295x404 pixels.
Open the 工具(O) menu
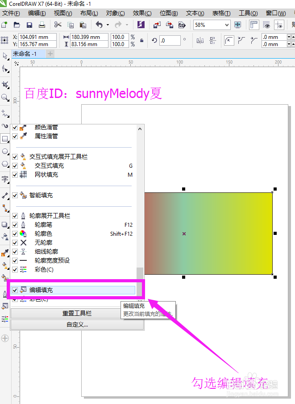pos(248,13)
